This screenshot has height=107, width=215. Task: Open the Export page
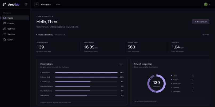[15, 40]
